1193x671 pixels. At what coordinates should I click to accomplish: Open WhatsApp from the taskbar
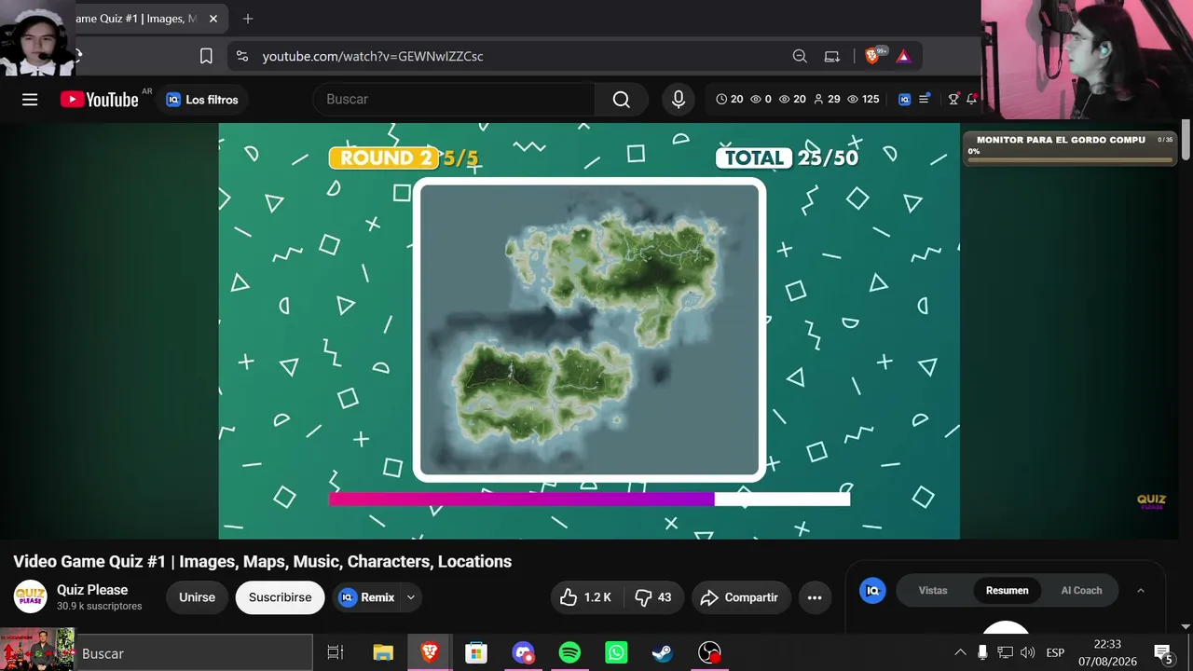coord(616,653)
